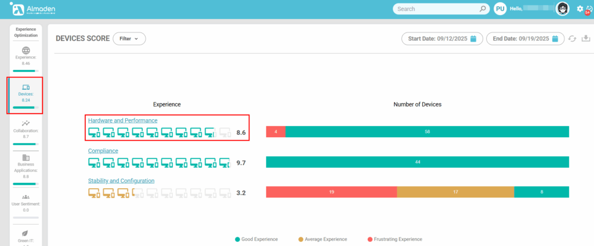Click the Stability and Configuration 3.2 score
594x246 pixels.
[x=241, y=193]
